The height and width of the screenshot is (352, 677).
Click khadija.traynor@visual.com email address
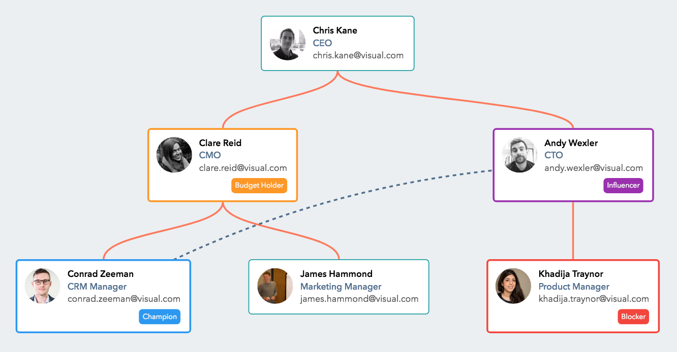tap(594, 299)
